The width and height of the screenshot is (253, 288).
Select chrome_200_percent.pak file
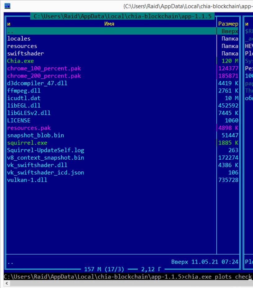tap(44, 76)
